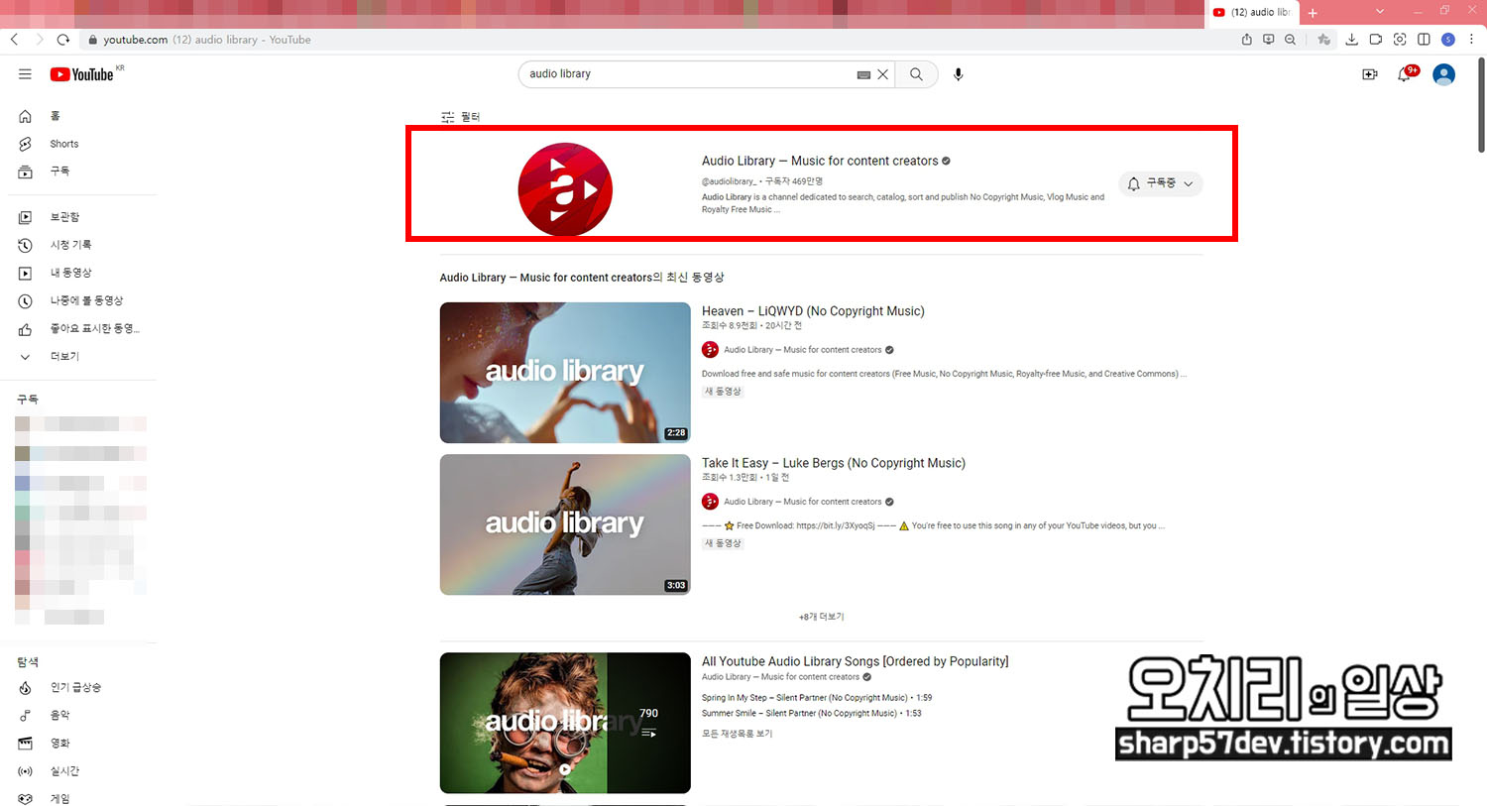Click the create video camera icon
1487x806 pixels.
tap(1370, 74)
